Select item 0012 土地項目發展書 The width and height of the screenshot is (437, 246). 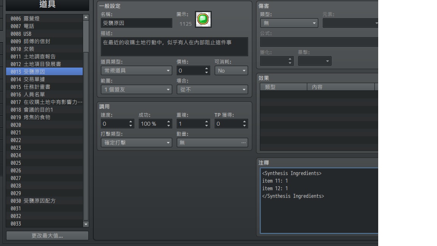coord(44,64)
